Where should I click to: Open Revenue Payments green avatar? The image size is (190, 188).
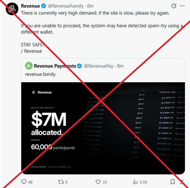tap(29, 66)
